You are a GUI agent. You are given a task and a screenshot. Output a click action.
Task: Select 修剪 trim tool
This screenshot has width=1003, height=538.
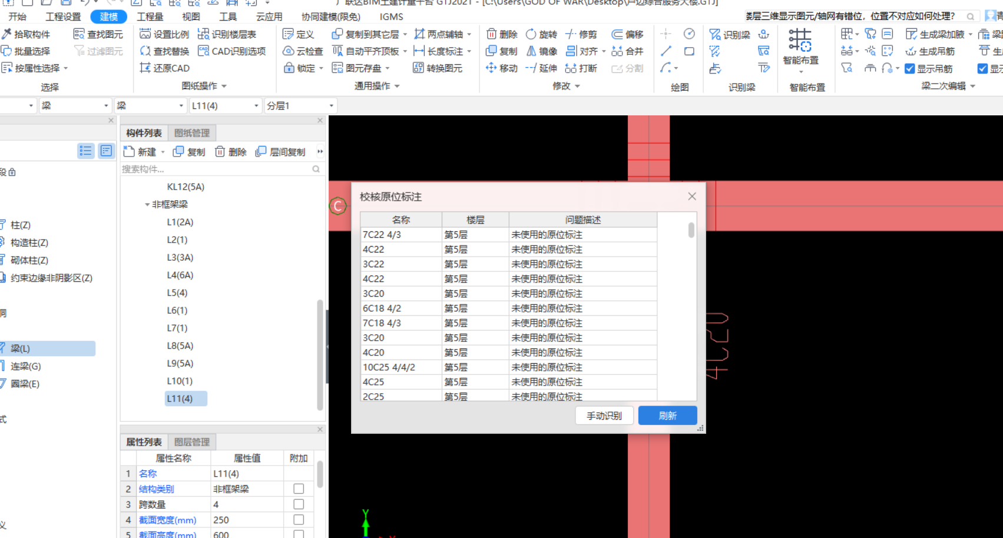click(x=581, y=34)
